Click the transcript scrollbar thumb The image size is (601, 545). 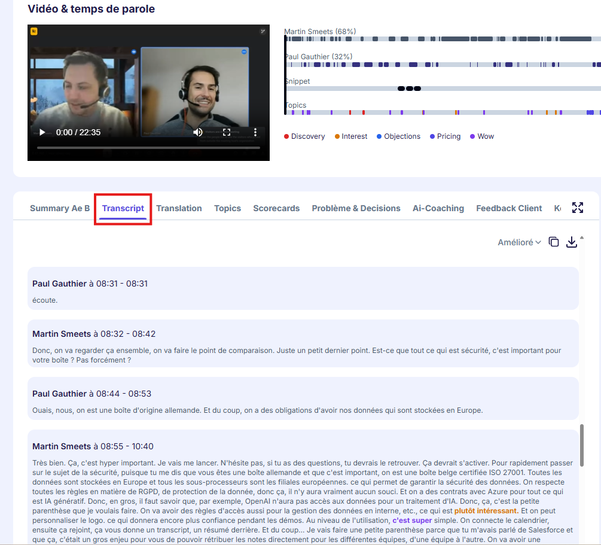point(581,445)
